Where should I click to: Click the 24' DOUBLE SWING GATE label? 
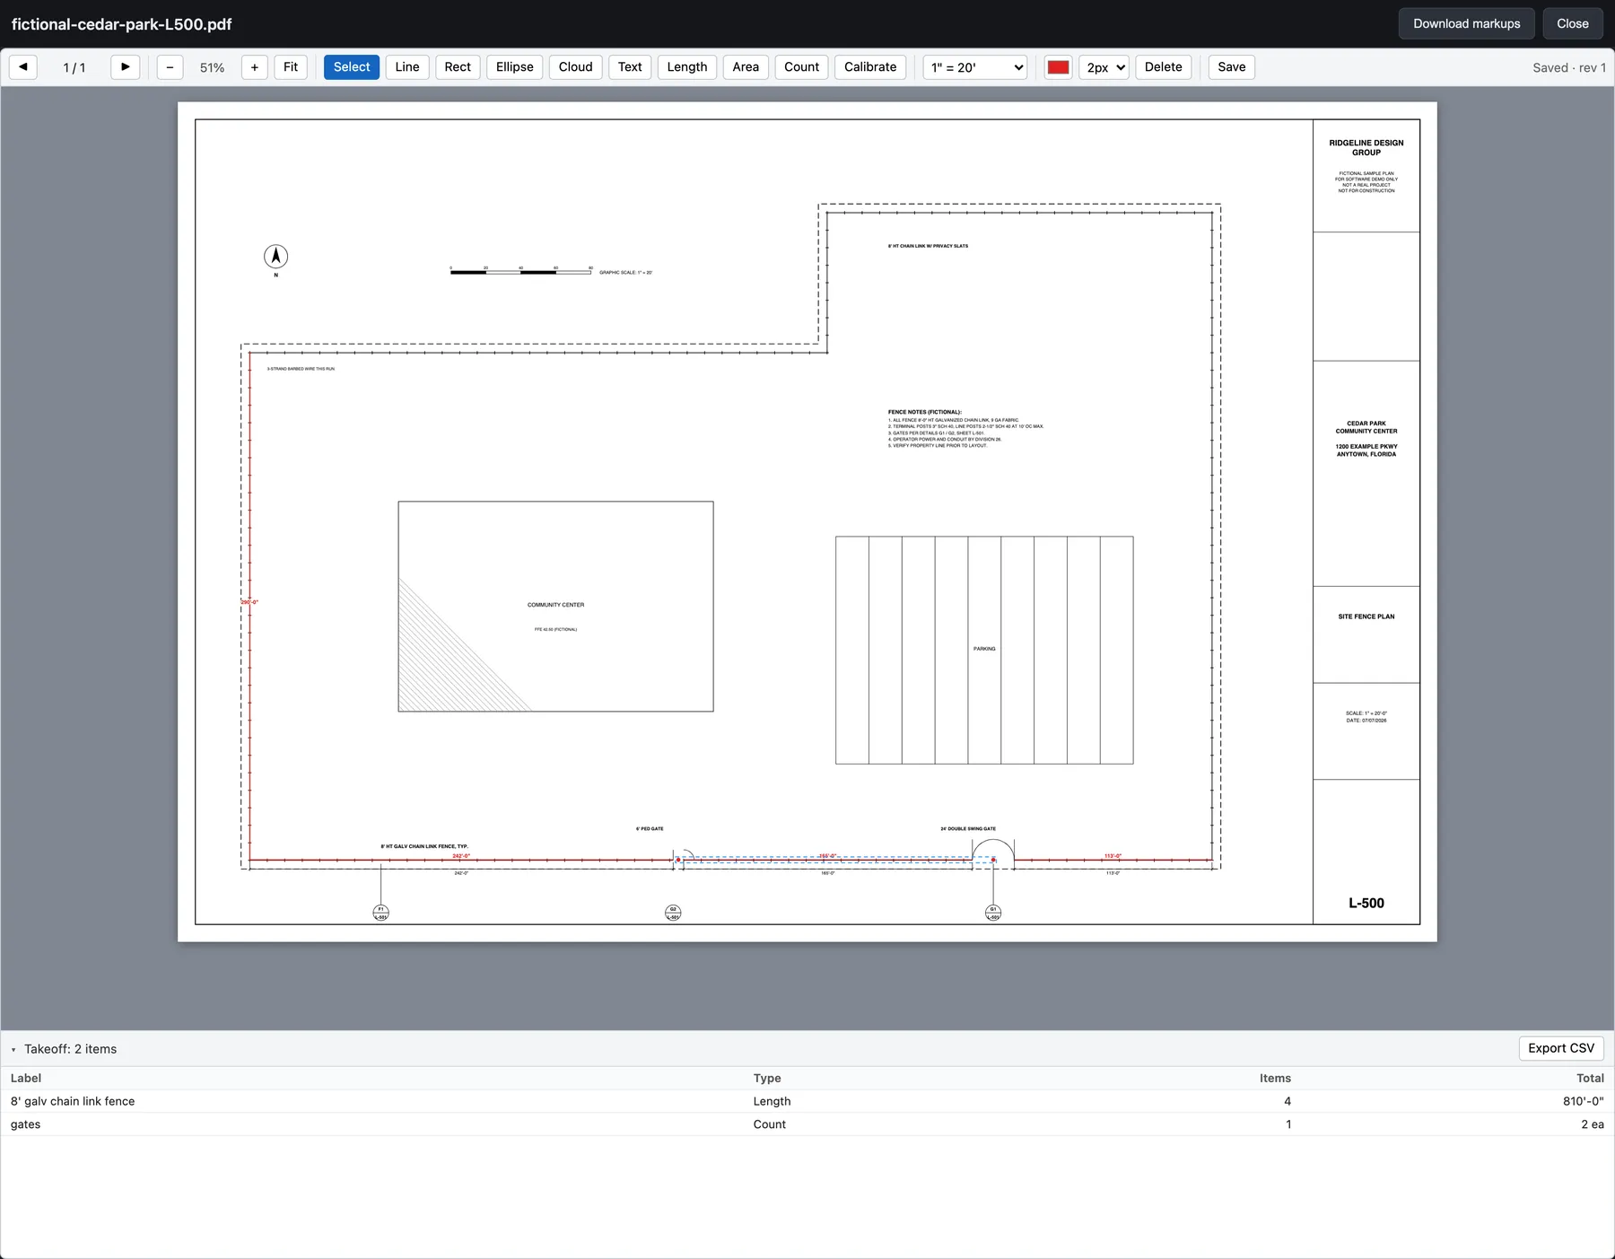[968, 829]
